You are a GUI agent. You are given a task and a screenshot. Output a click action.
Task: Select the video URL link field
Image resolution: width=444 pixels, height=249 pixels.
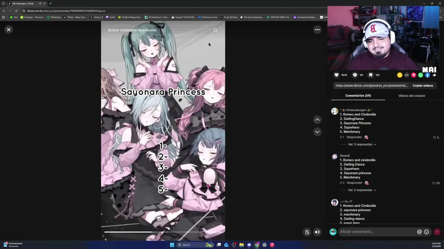click(x=371, y=85)
